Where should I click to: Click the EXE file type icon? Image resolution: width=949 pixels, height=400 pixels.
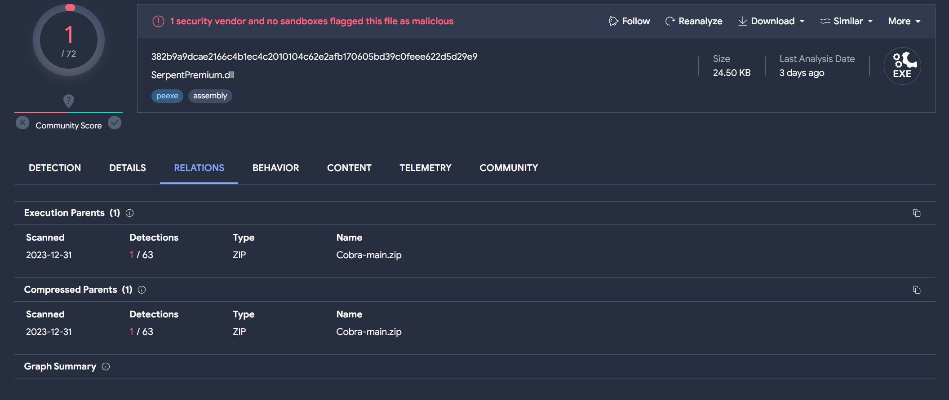tap(902, 66)
